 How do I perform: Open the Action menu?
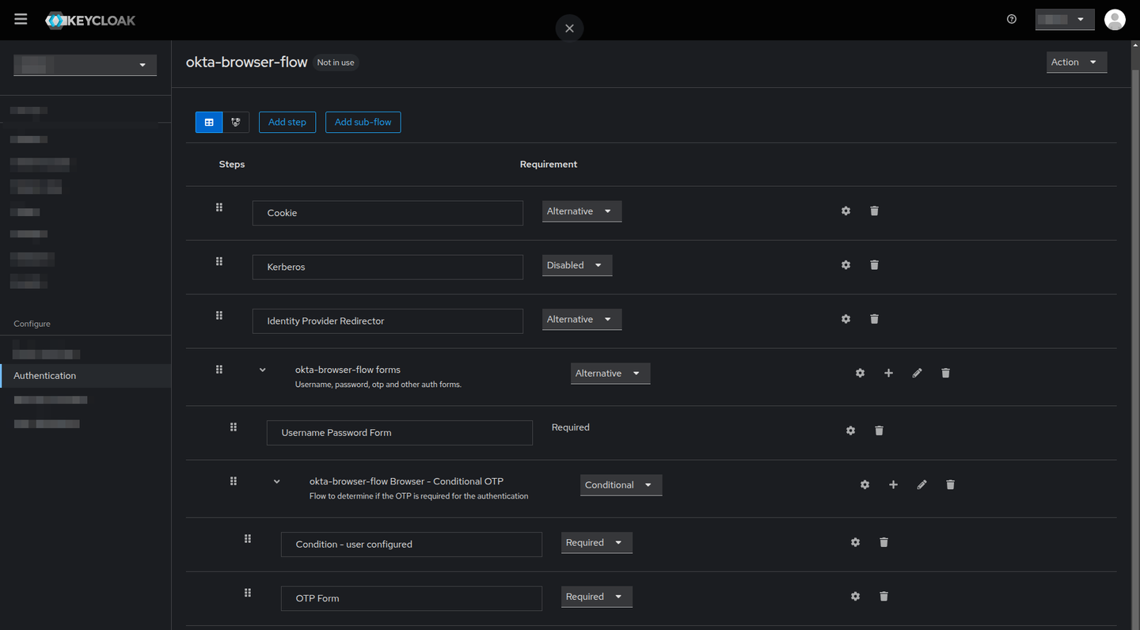pyautogui.click(x=1076, y=62)
